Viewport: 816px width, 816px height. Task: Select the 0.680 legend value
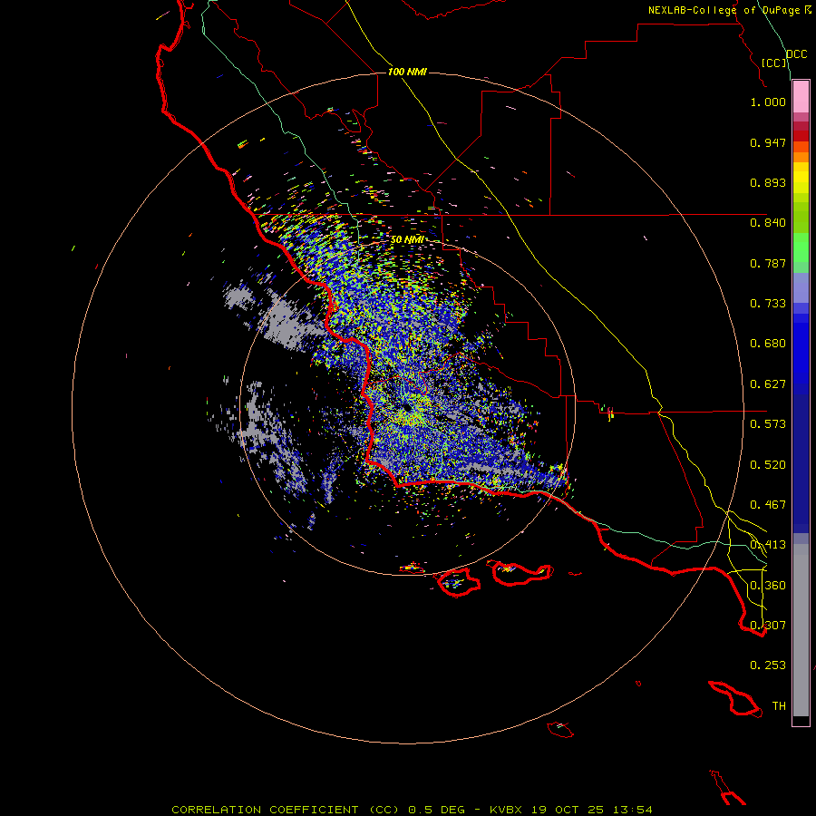click(768, 344)
